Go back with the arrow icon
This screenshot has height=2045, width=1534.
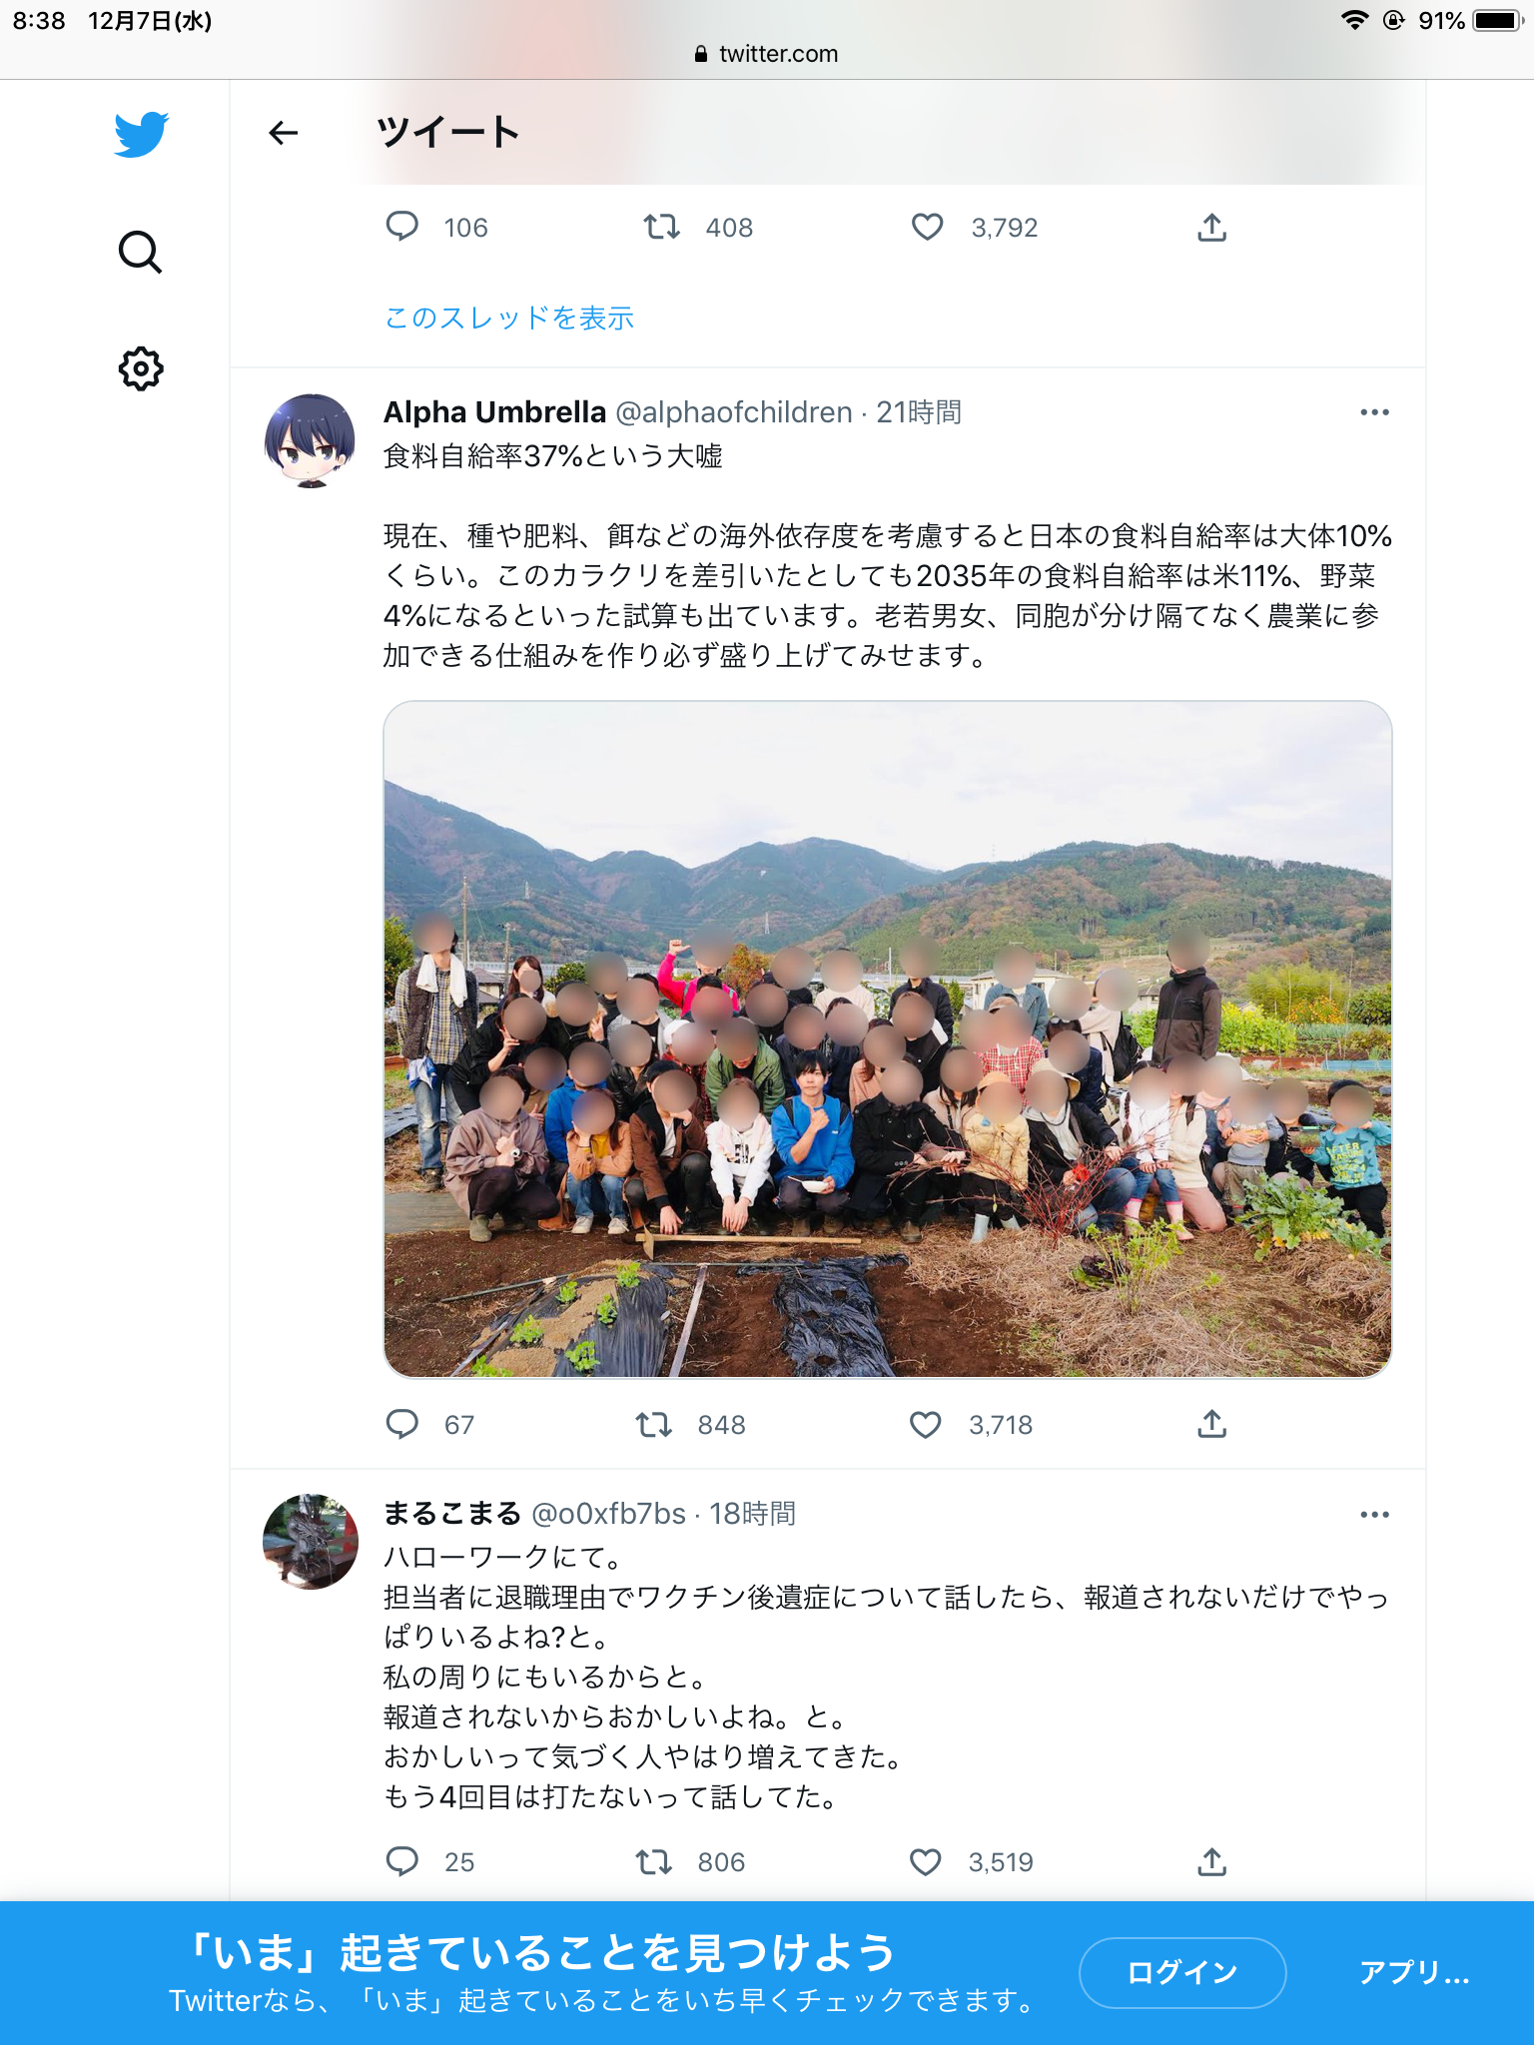coord(284,133)
